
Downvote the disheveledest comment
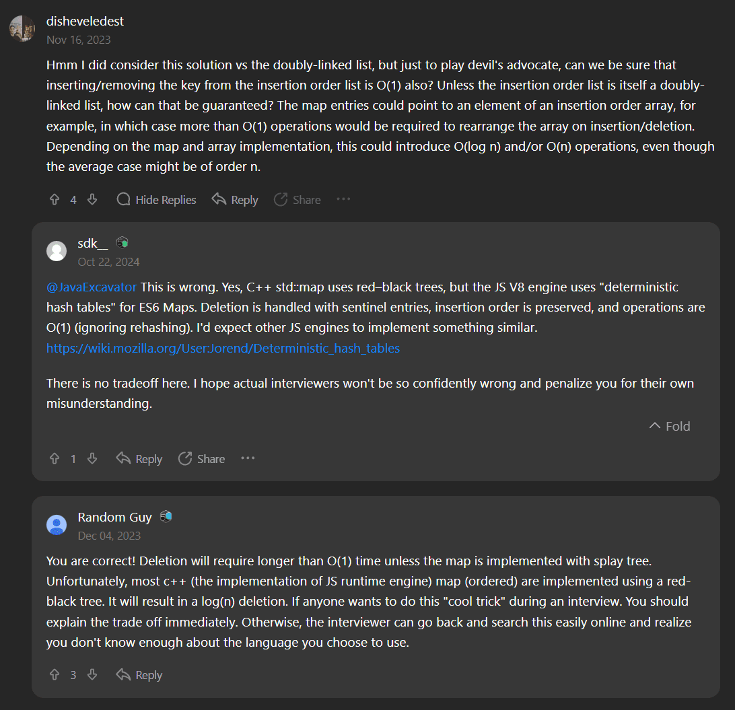click(92, 200)
